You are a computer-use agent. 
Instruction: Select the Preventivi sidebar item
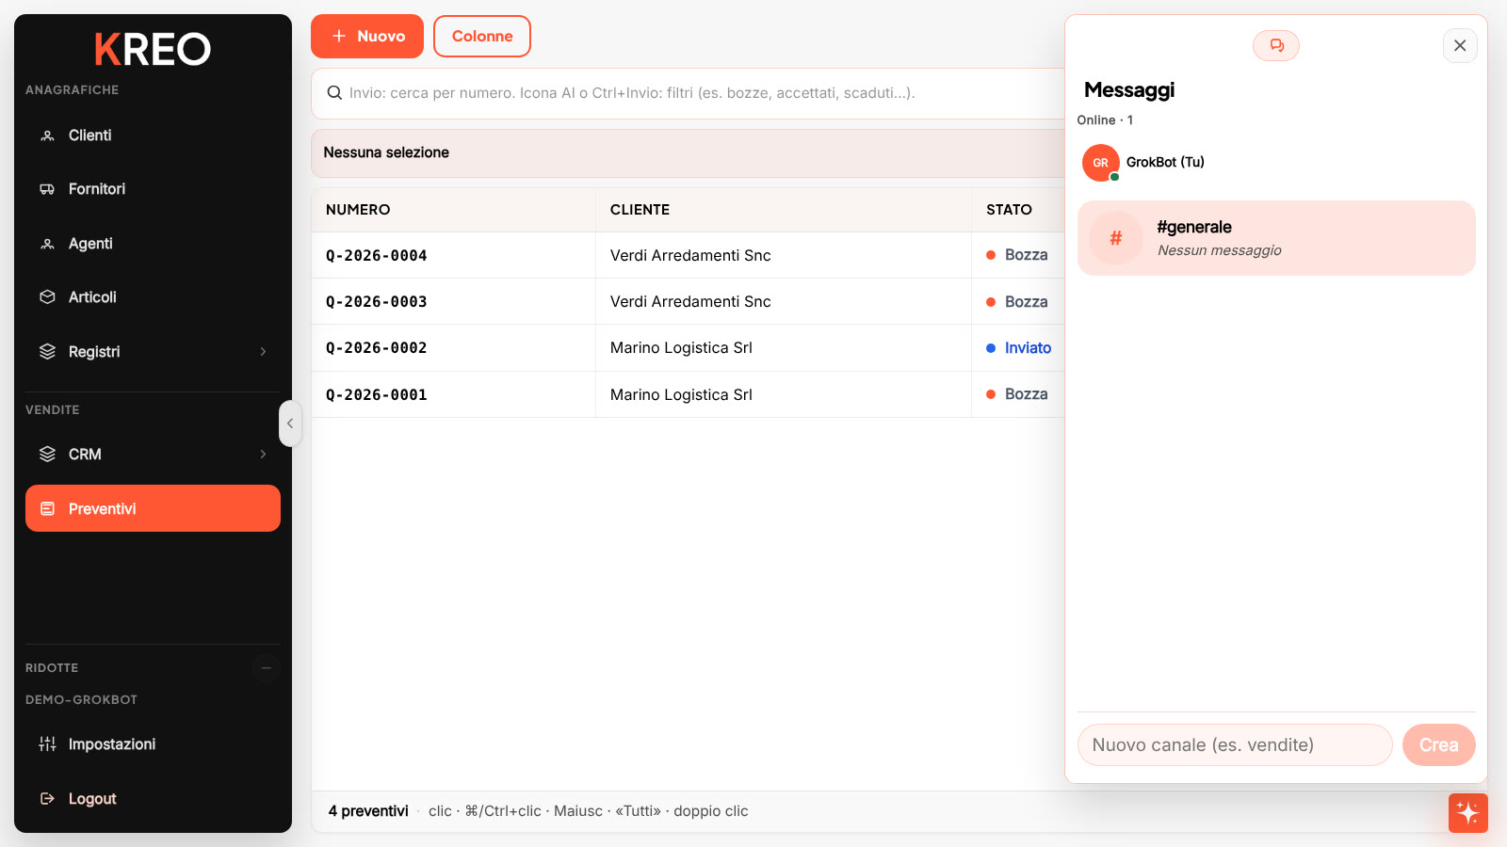pyautogui.click(x=153, y=508)
